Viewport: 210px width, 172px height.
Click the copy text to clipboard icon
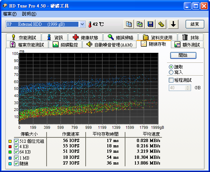coord(129,24)
